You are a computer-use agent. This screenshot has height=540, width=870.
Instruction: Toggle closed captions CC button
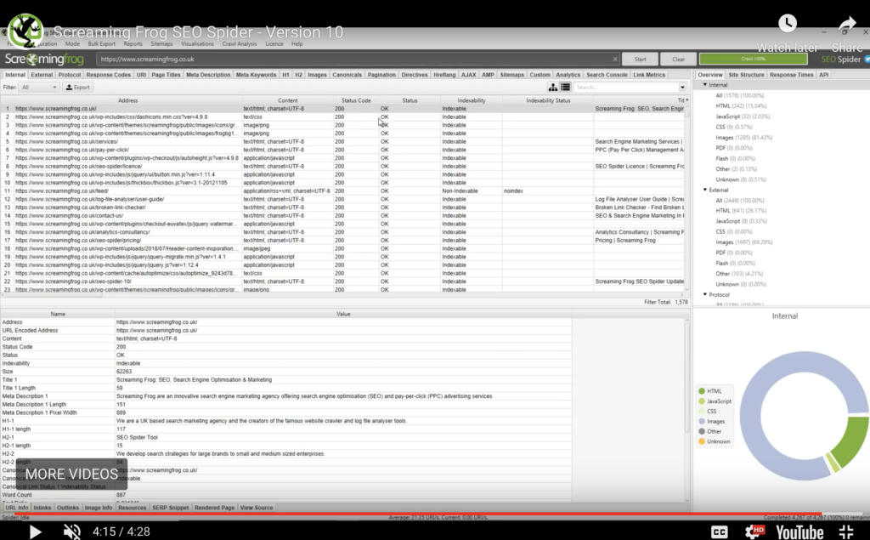(x=719, y=531)
